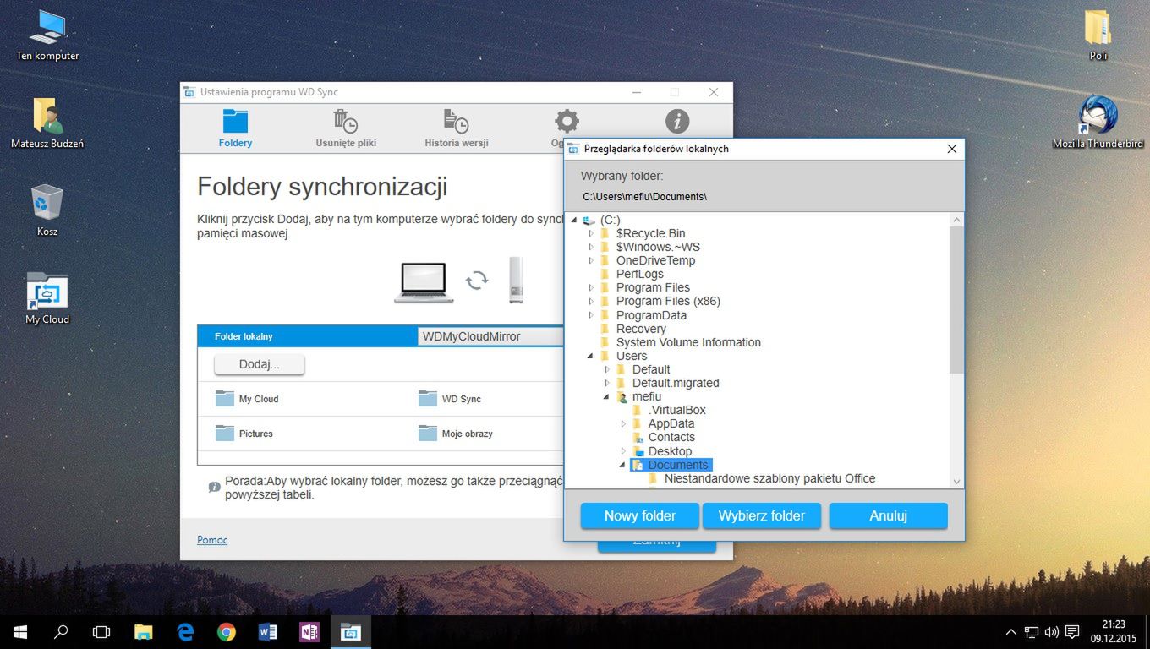The height and width of the screenshot is (649, 1150).
Task: Open the Foldery tab in WD Sync
Action: (235, 128)
